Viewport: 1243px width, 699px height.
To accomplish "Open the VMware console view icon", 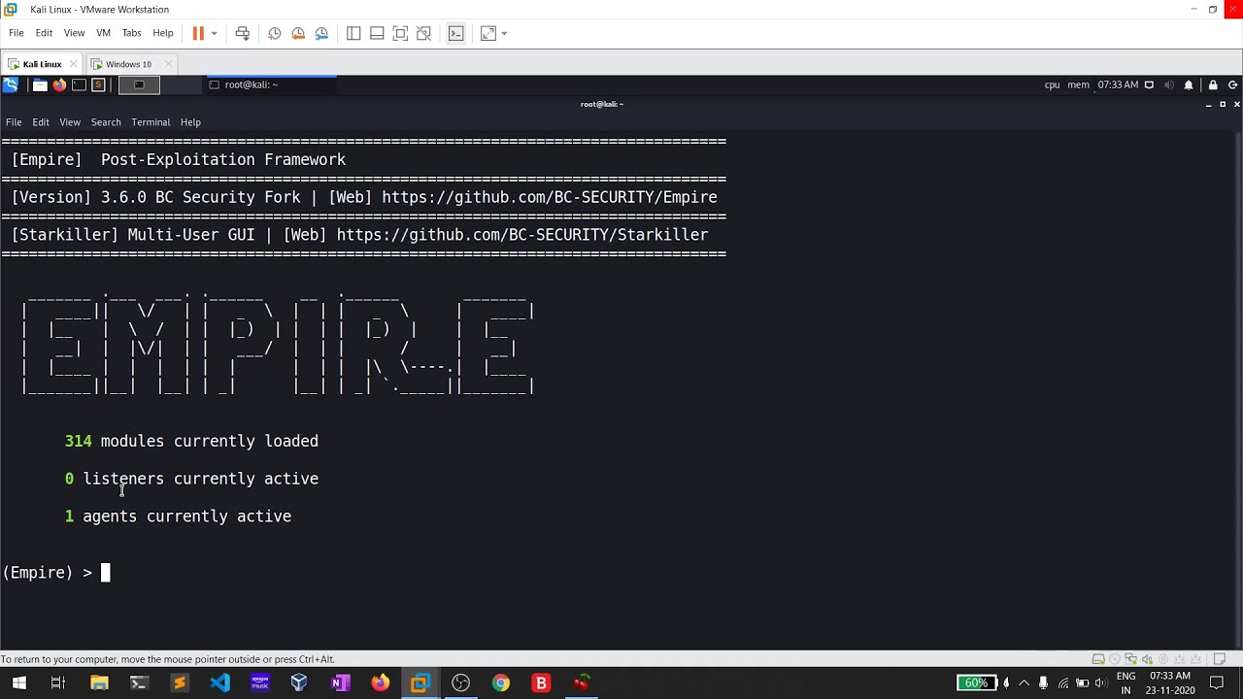I will point(456,33).
